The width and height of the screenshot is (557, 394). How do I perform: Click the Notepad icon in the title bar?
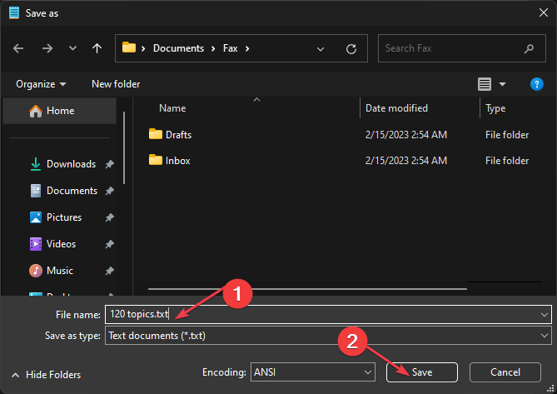pyautogui.click(x=14, y=12)
